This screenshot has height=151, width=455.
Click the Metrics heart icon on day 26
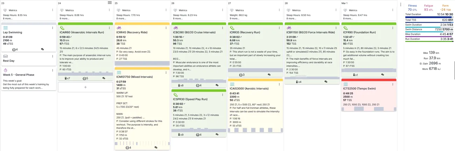(175, 10)
